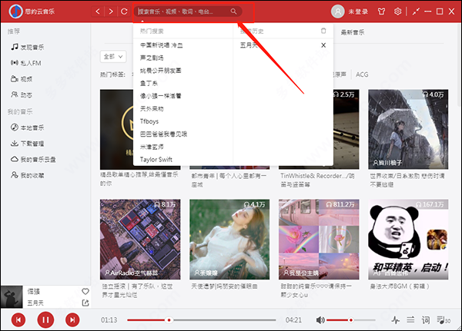Pause the current song
The height and width of the screenshot is (331, 462).
45,319
